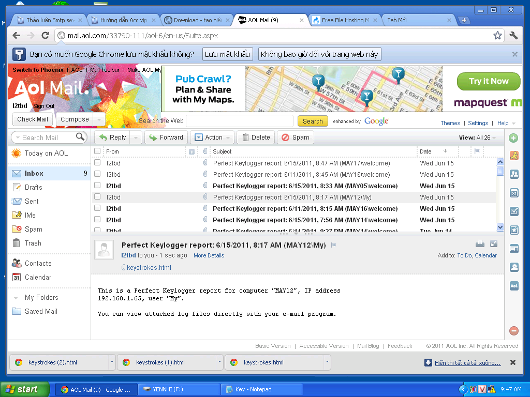Screen dimensions: 530x397
Task: Check the 8:47 AM MAY17 message checkbox
Action: click(97, 162)
